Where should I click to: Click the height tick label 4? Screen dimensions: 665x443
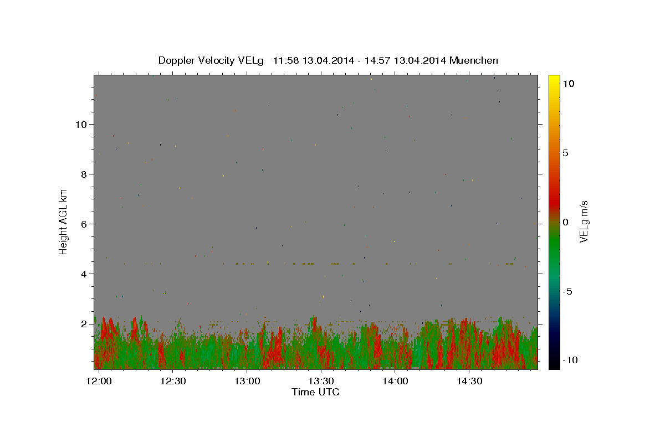84,274
